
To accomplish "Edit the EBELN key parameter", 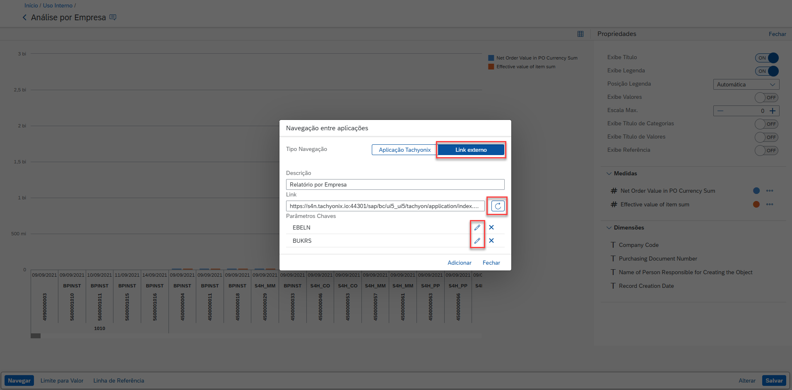I will tap(477, 227).
